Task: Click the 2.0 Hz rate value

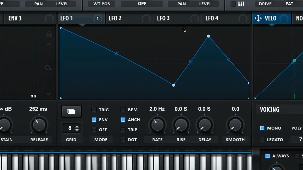Action: (x=157, y=109)
